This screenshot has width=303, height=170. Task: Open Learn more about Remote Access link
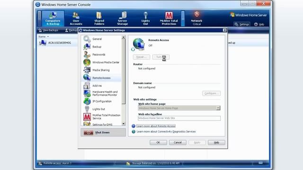(x=156, y=126)
